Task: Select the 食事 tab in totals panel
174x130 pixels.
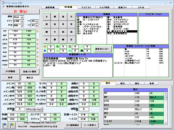Action: point(152,83)
